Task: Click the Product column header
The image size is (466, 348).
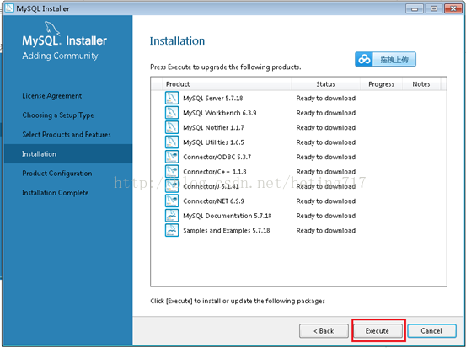Action: click(178, 84)
